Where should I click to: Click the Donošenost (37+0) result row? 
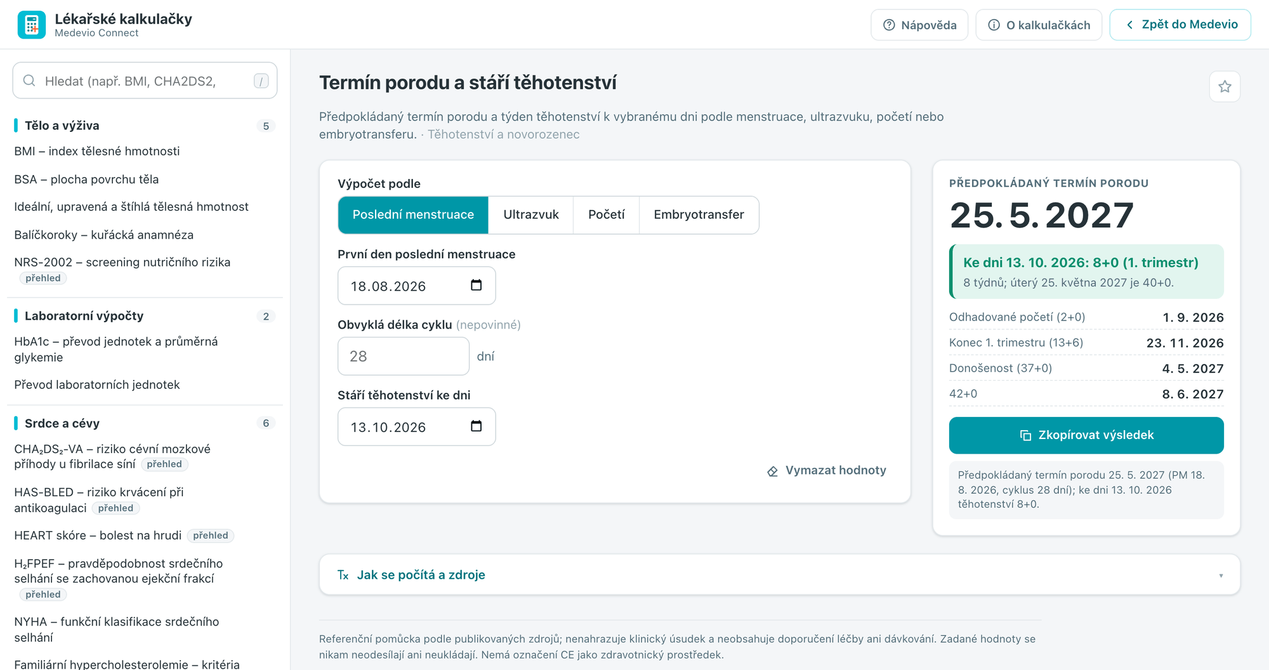1086,368
